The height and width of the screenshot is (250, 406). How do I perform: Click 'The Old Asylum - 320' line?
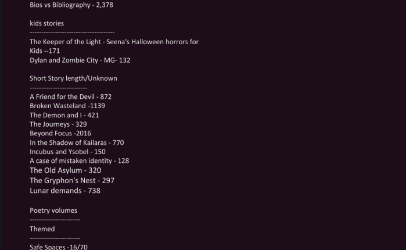coord(65,170)
